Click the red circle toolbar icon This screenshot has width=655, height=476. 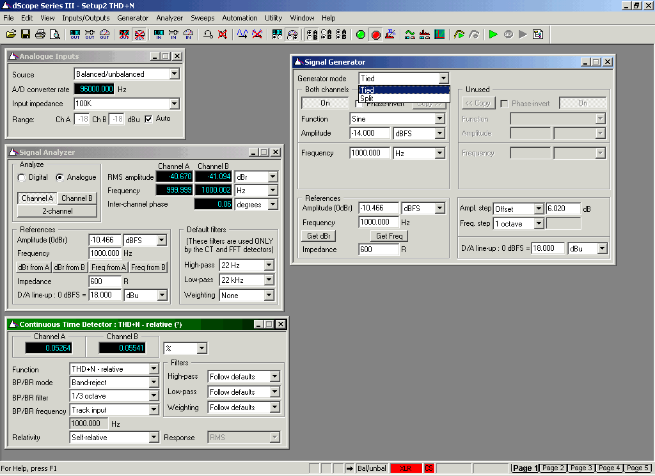[375, 35]
